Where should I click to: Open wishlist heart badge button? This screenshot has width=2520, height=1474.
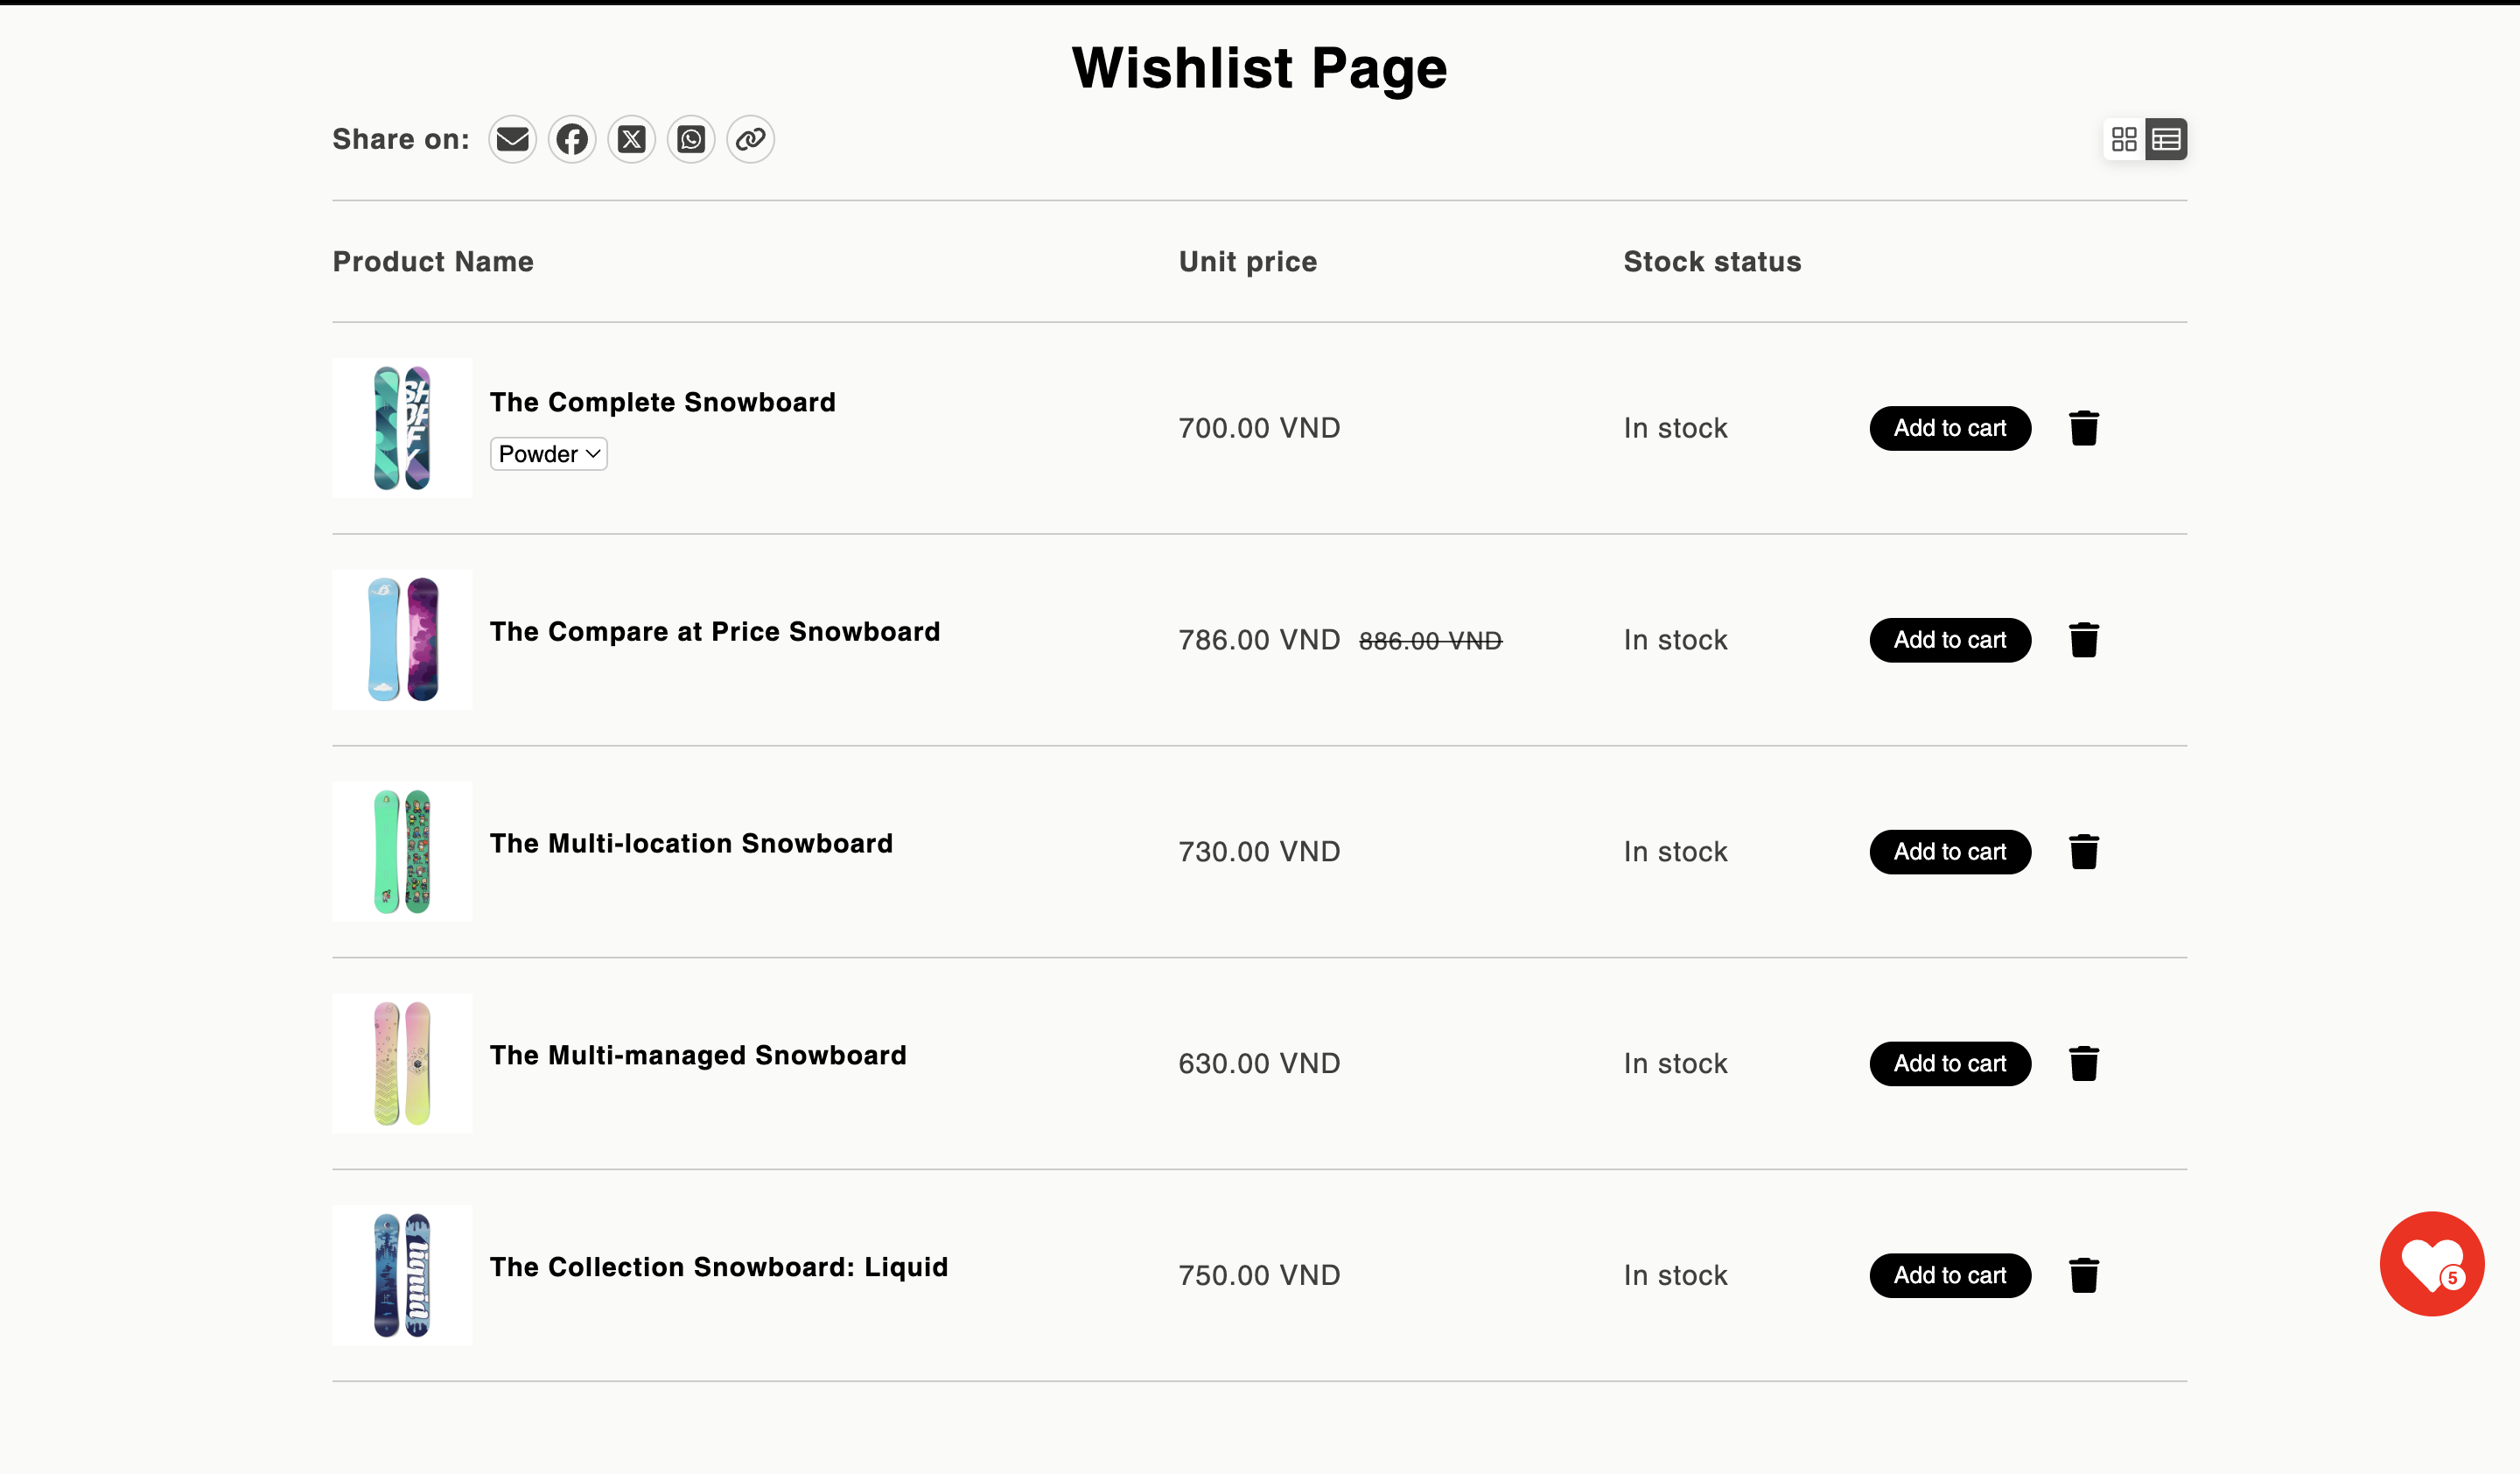2434,1263
